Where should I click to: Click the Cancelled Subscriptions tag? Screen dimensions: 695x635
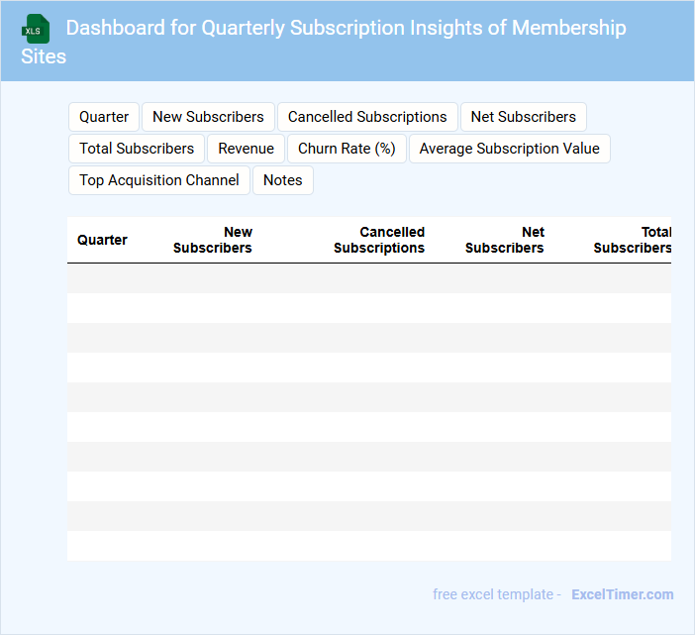click(367, 117)
